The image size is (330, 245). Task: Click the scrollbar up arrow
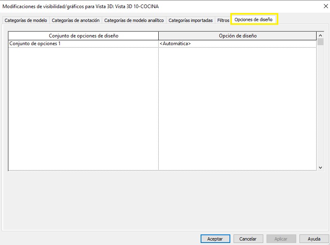coord(320,35)
